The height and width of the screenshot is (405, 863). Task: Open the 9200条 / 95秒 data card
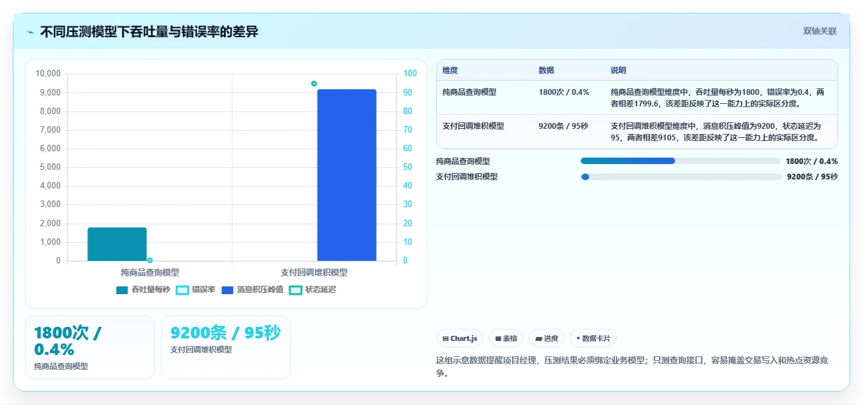226,347
